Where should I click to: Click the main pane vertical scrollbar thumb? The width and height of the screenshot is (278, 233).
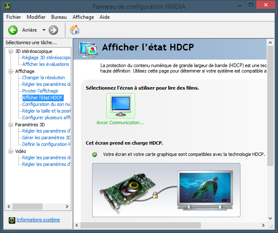point(270,106)
